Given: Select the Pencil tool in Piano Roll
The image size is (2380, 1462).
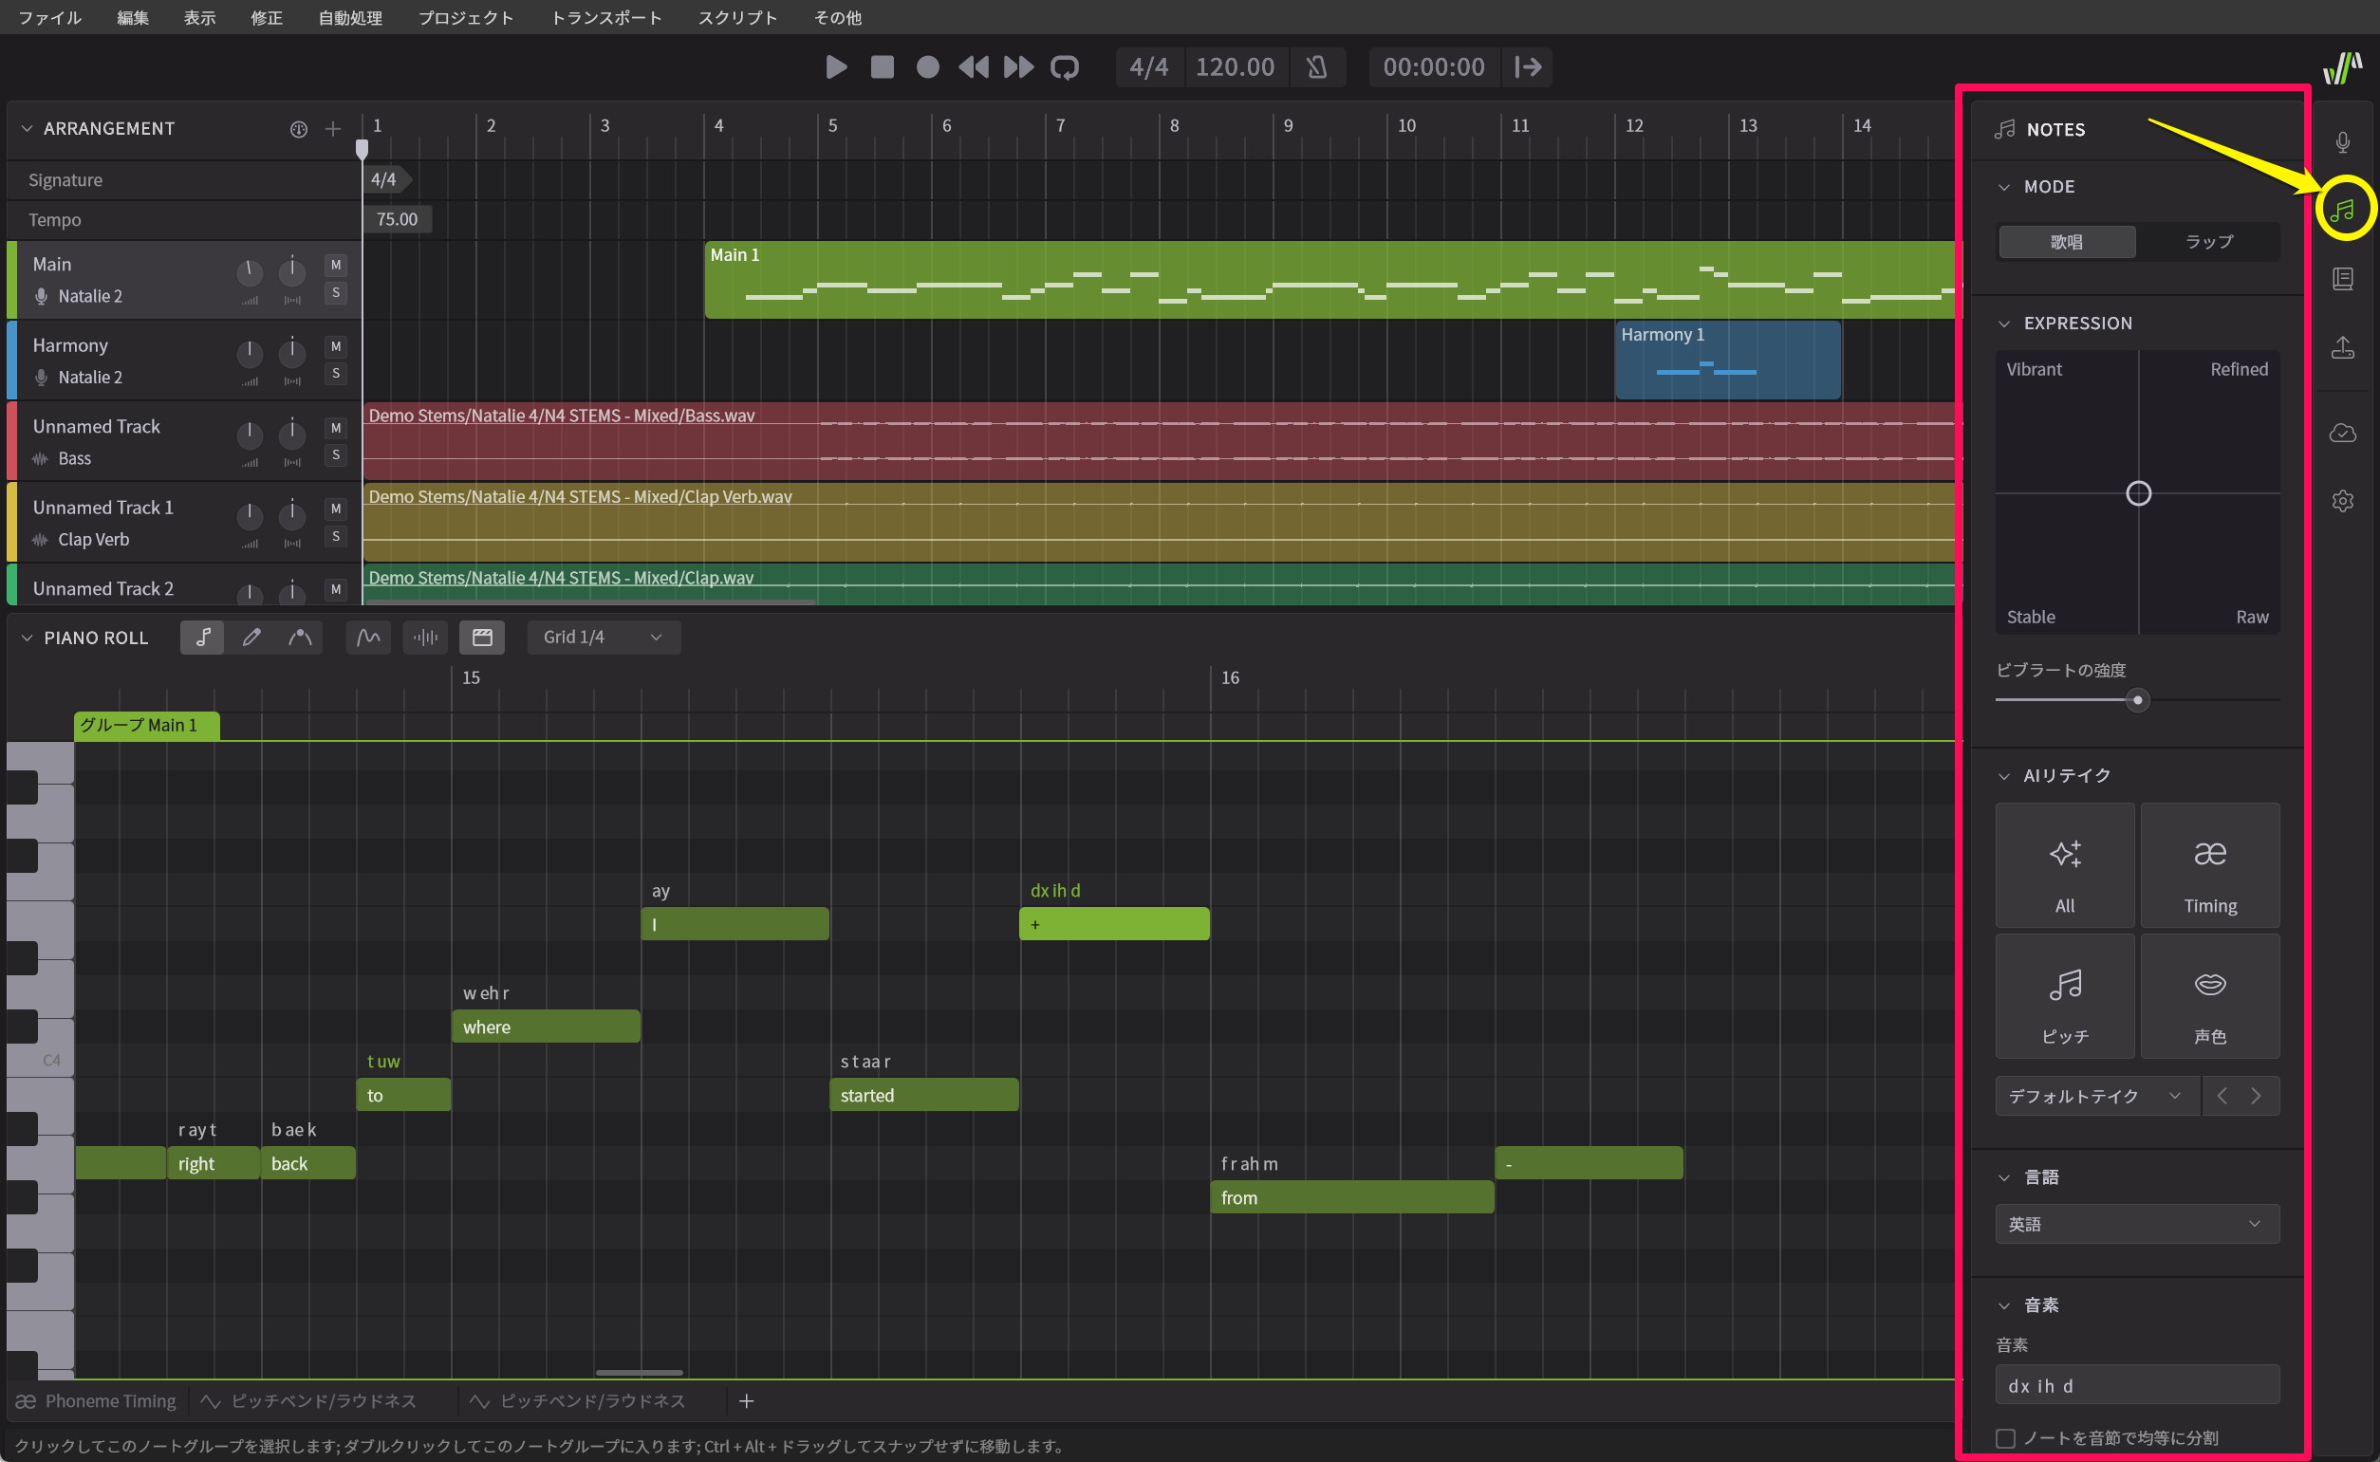Looking at the screenshot, I should pyautogui.click(x=251, y=638).
